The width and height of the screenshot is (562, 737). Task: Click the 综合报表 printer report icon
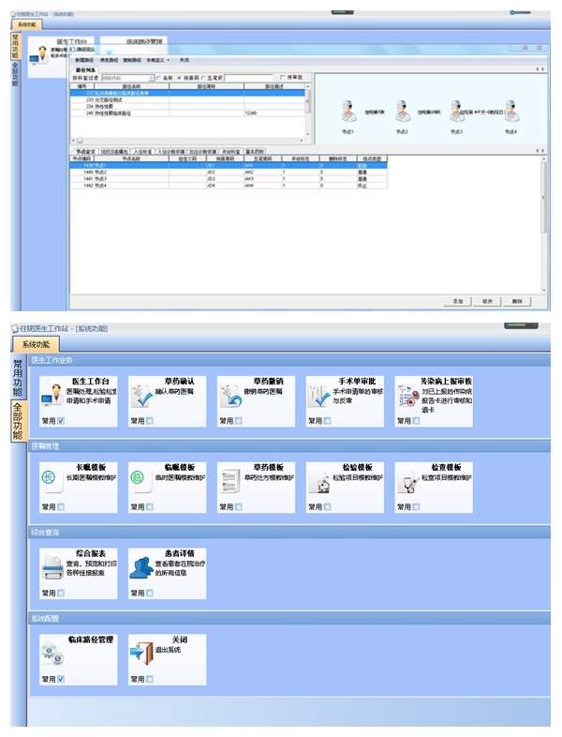pos(52,566)
